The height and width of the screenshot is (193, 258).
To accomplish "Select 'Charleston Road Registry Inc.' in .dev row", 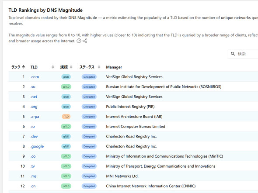I will click(131, 136).
